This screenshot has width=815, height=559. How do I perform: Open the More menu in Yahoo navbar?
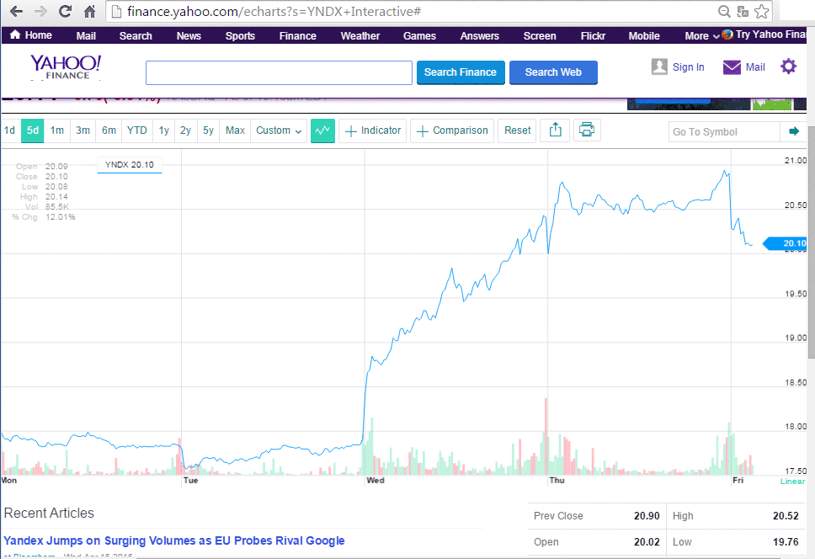pyautogui.click(x=702, y=36)
